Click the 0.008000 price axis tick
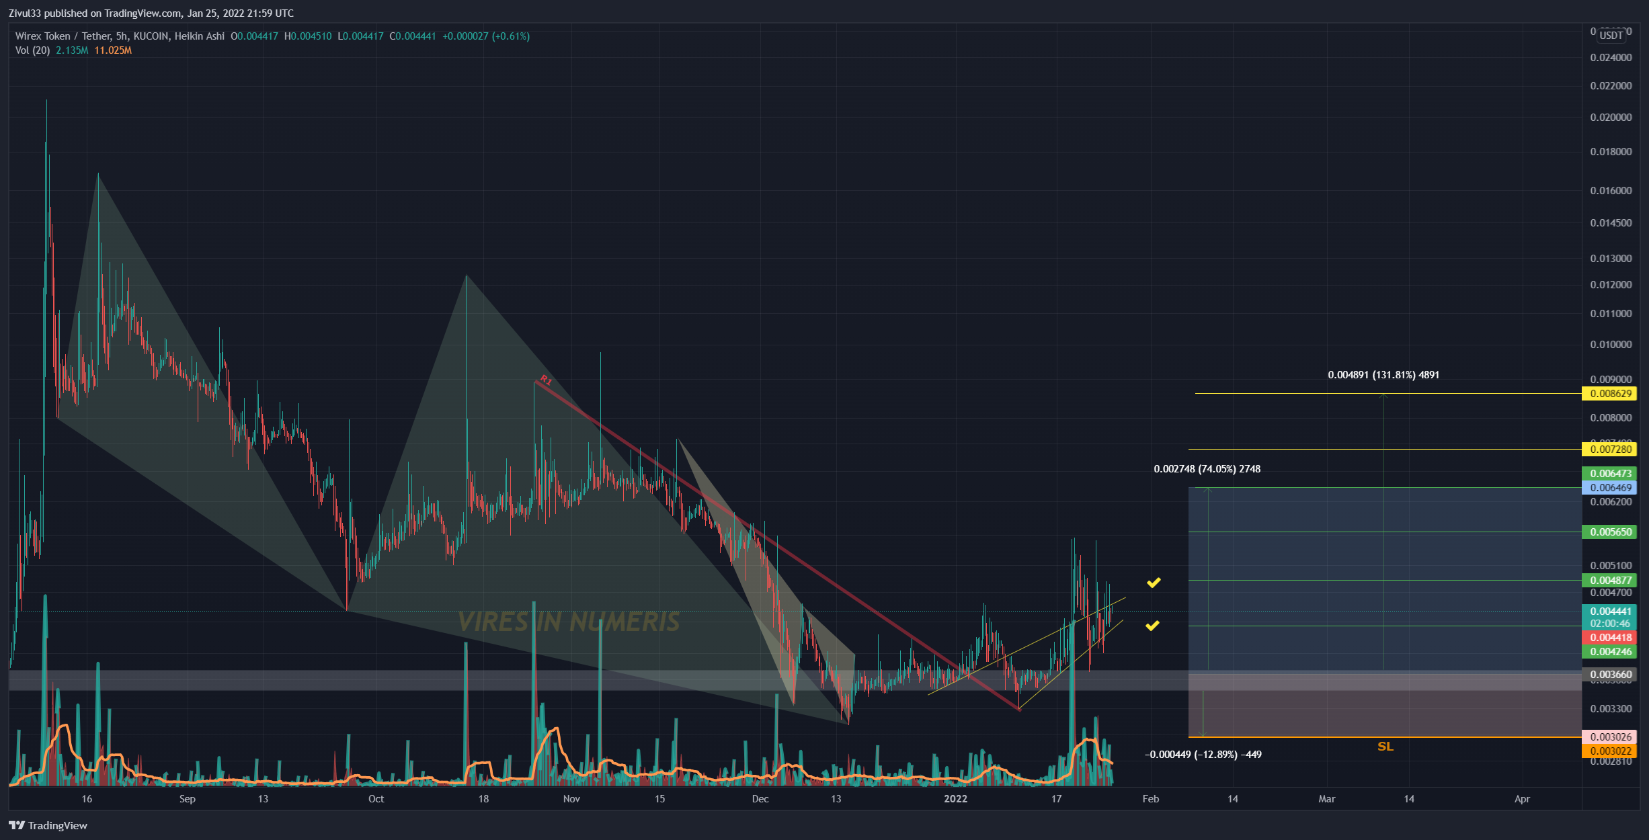1649x840 pixels. pyautogui.click(x=1611, y=418)
